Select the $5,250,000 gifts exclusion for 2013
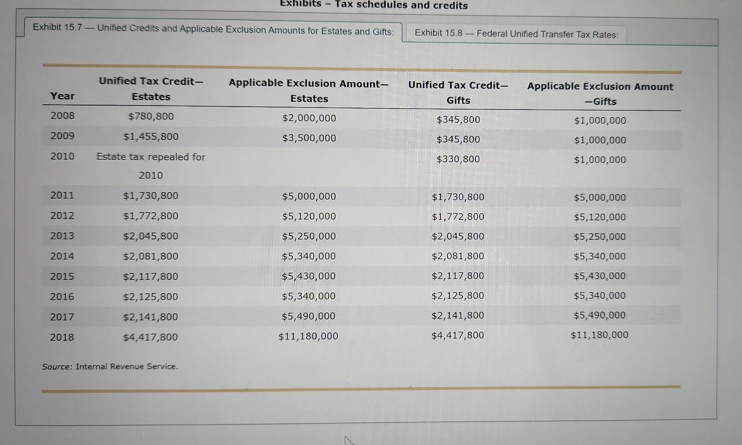This screenshot has width=742, height=445. click(600, 237)
